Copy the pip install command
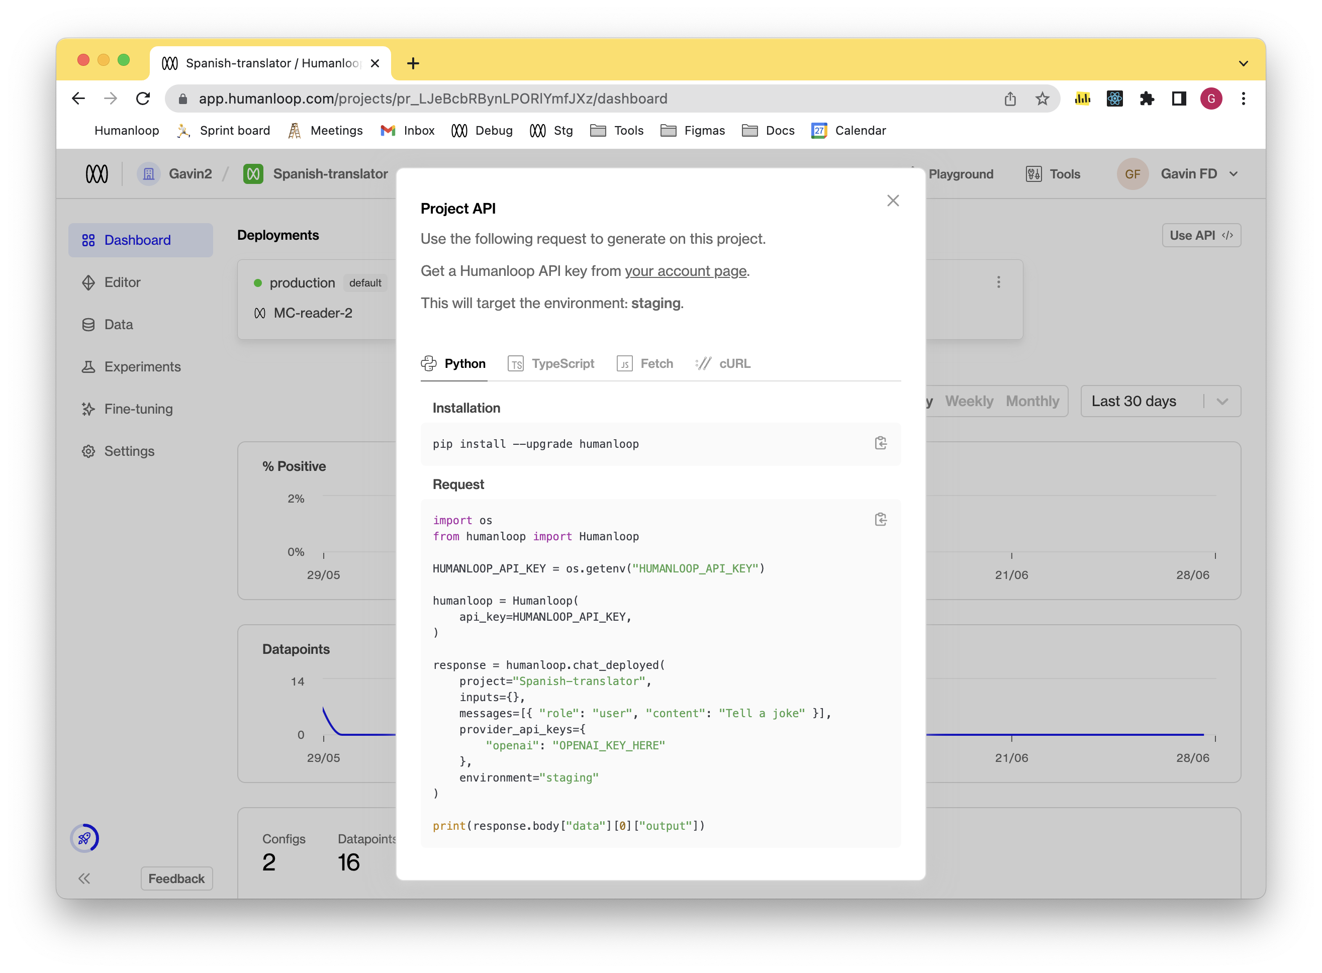 [881, 443]
